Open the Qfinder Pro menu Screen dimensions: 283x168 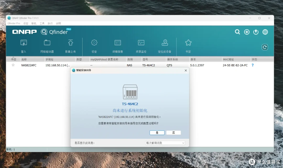pyautogui.click(x=14, y=24)
